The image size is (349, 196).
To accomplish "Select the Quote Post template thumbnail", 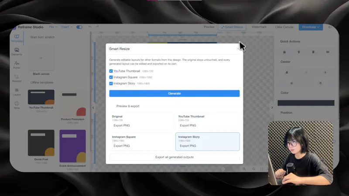I will (x=41, y=143).
